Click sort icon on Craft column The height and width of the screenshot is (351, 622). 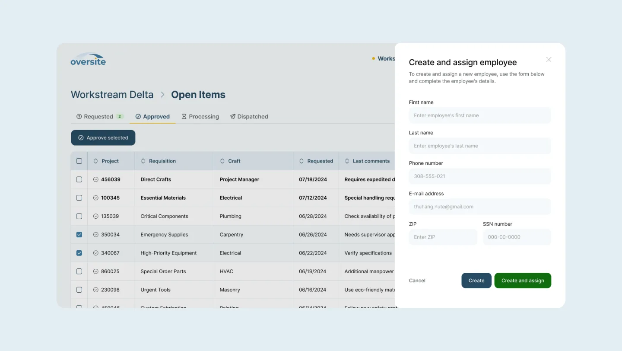pyautogui.click(x=222, y=161)
